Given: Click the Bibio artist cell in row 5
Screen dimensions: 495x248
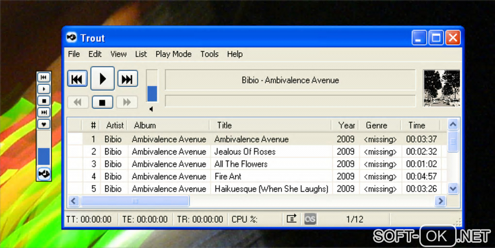Looking at the screenshot, I should coord(113,189).
